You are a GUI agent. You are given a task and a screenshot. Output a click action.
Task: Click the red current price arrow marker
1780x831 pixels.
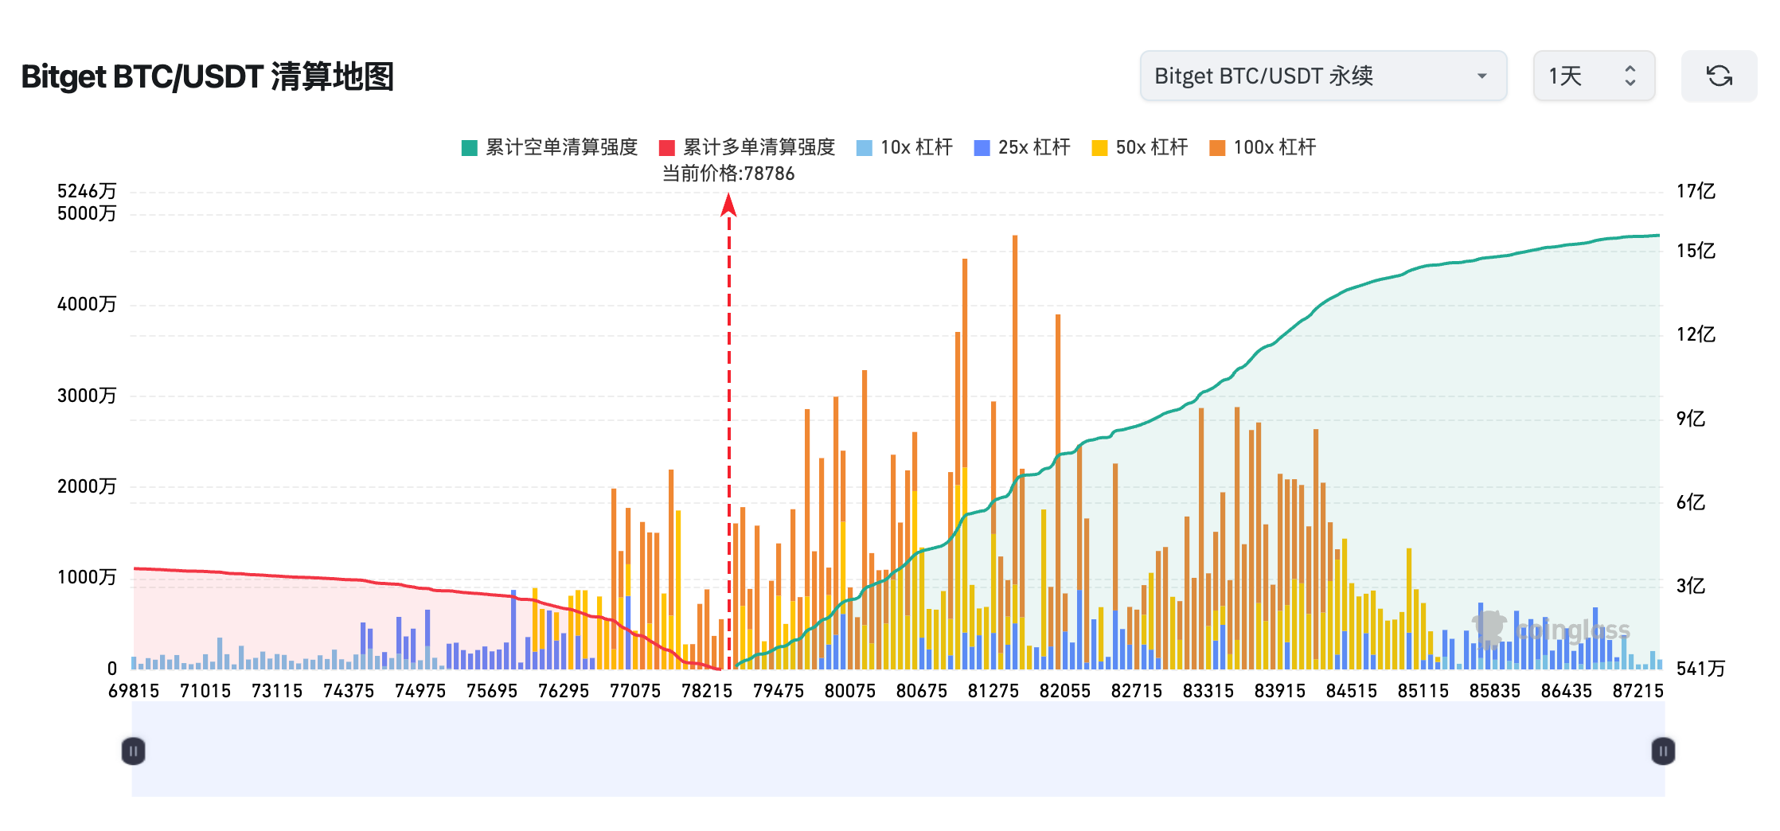(x=728, y=205)
